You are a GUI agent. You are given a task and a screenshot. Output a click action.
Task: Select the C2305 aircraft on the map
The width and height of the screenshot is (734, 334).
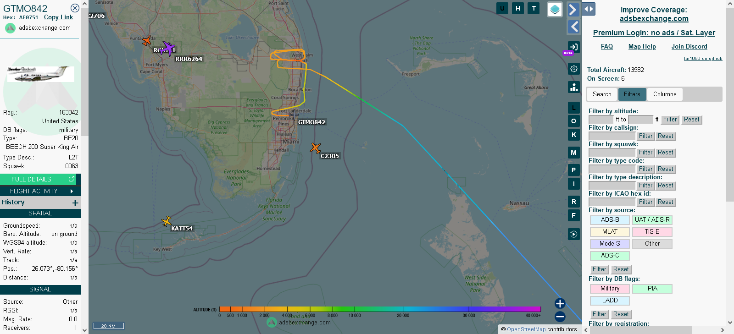pyautogui.click(x=315, y=148)
